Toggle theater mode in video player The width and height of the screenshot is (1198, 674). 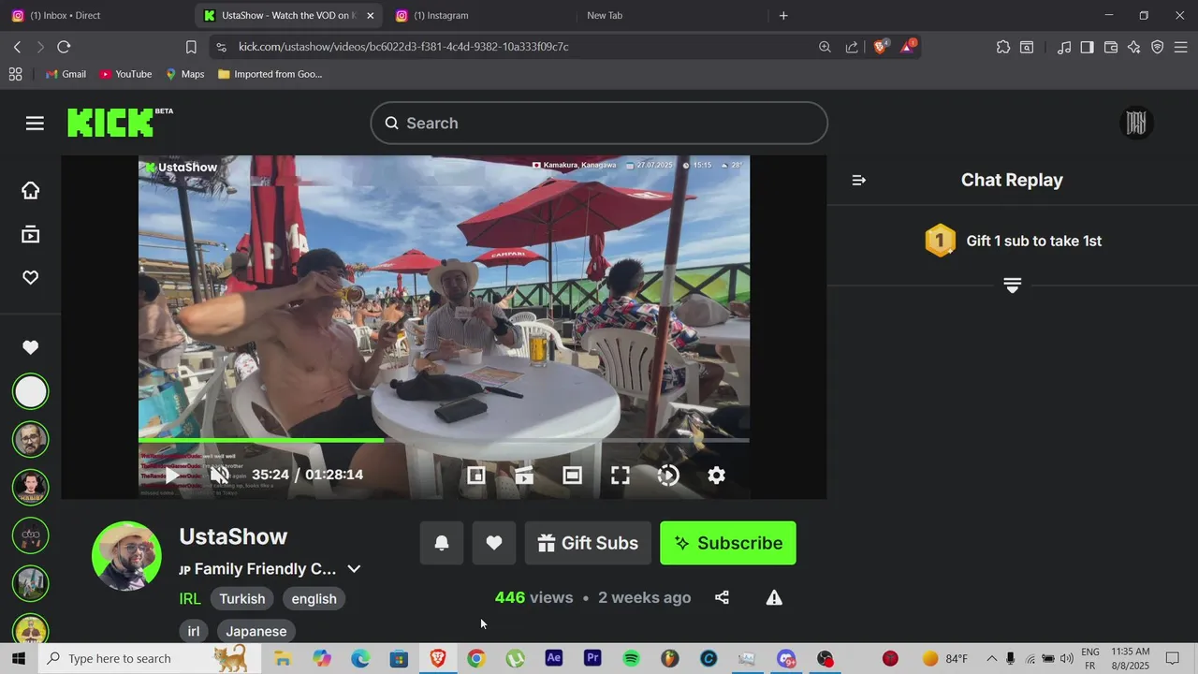(x=572, y=476)
